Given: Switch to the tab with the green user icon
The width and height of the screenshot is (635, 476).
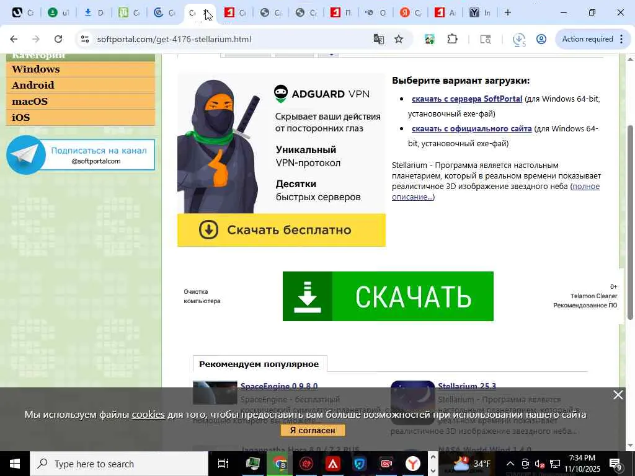Looking at the screenshot, I should 58,12.
